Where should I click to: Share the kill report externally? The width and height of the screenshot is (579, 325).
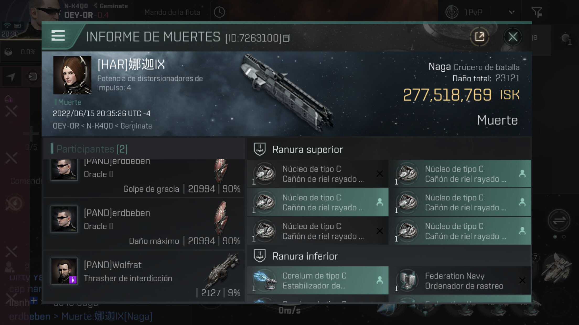(x=480, y=37)
